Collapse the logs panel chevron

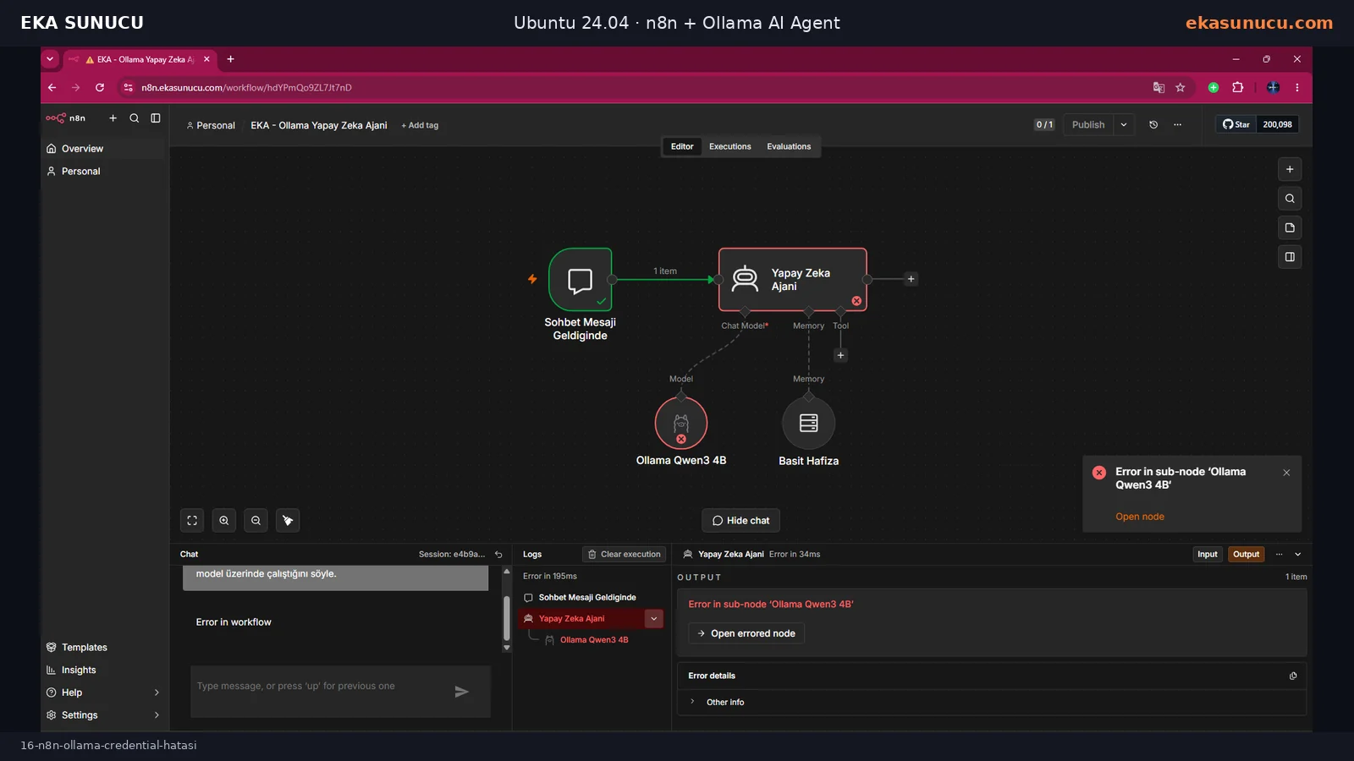point(1298,555)
